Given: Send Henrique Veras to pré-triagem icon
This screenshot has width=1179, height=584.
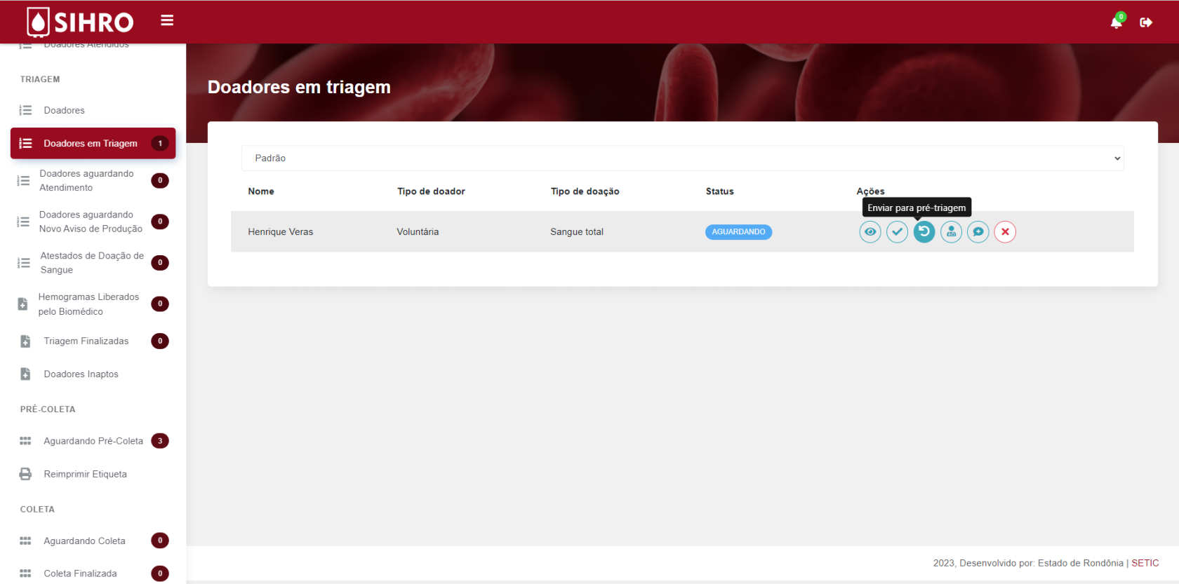Looking at the screenshot, I should [x=924, y=232].
